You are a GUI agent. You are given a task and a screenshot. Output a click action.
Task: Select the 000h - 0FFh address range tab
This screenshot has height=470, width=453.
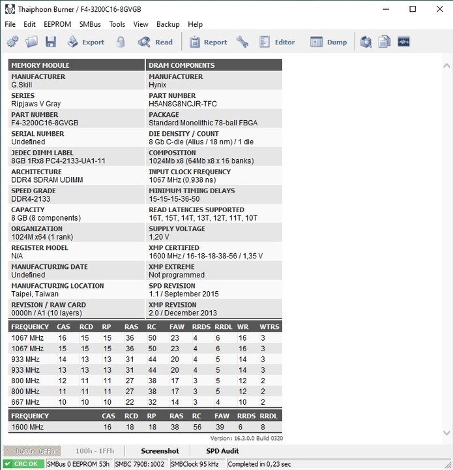tap(33, 451)
